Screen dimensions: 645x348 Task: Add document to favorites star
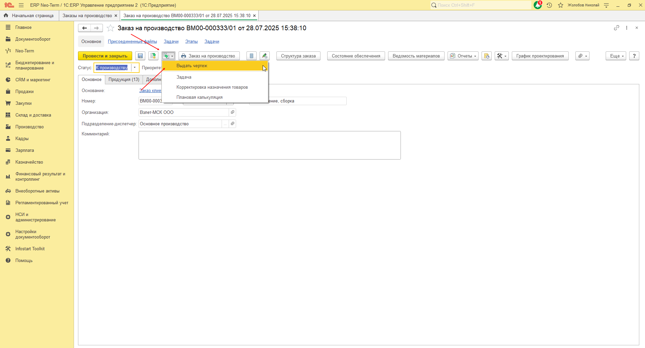coord(110,28)
